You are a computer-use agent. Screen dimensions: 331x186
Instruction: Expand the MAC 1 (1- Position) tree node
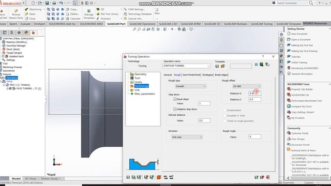[x=4, y=85]
